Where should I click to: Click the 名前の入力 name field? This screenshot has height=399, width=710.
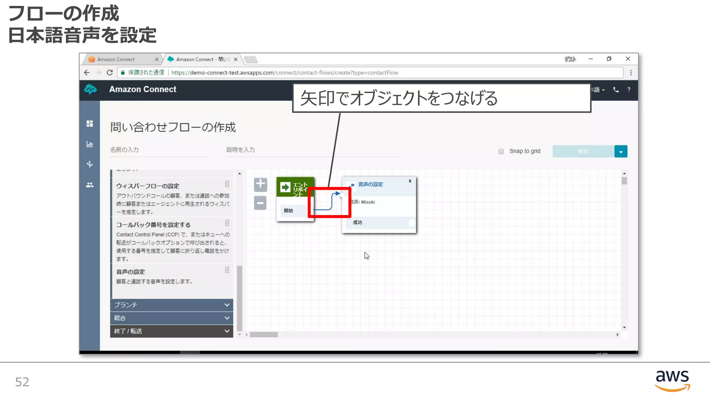[159, 150]
